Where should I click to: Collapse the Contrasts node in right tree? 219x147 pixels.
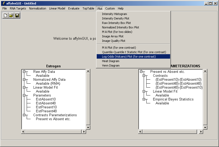(x=144, y=75)
